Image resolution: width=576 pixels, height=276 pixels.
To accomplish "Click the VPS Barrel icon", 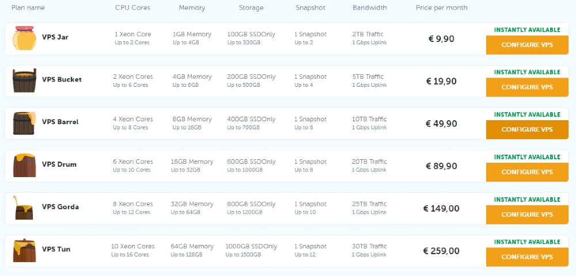I will tap(25, 123).
